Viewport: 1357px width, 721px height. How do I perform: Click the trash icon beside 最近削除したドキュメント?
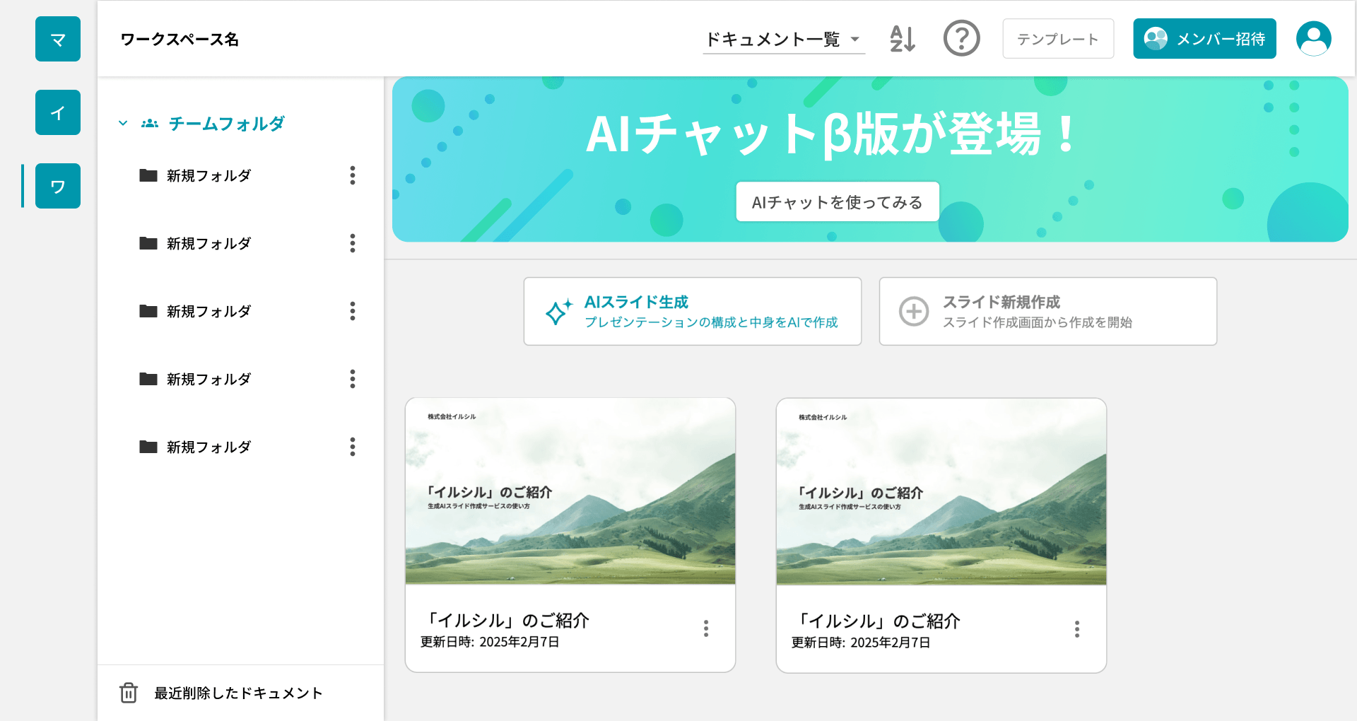[128, 693]
